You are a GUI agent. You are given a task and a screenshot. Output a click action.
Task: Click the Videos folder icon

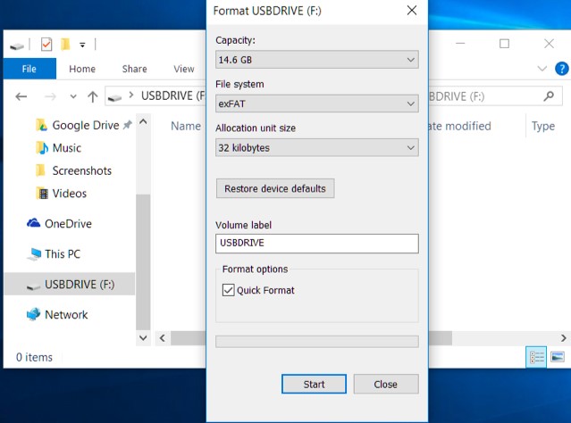41,193
